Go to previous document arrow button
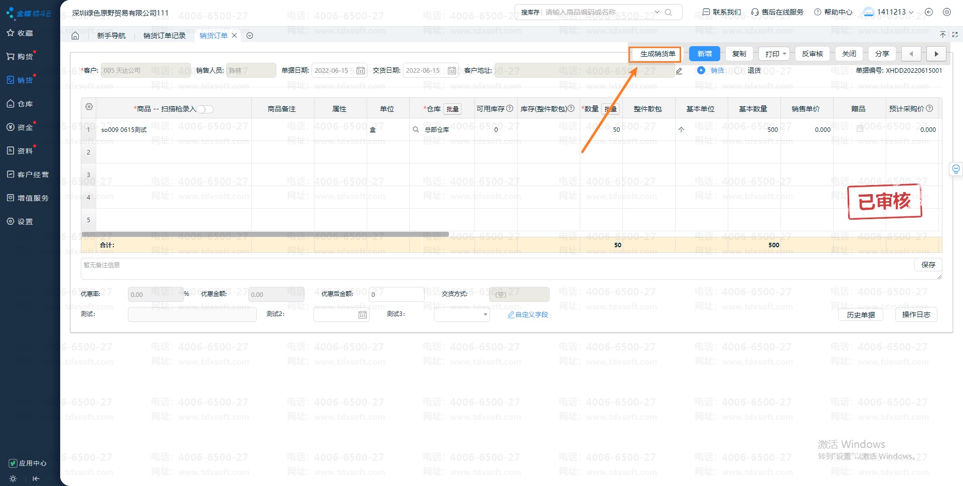963x486 pixels. (911, 54)
